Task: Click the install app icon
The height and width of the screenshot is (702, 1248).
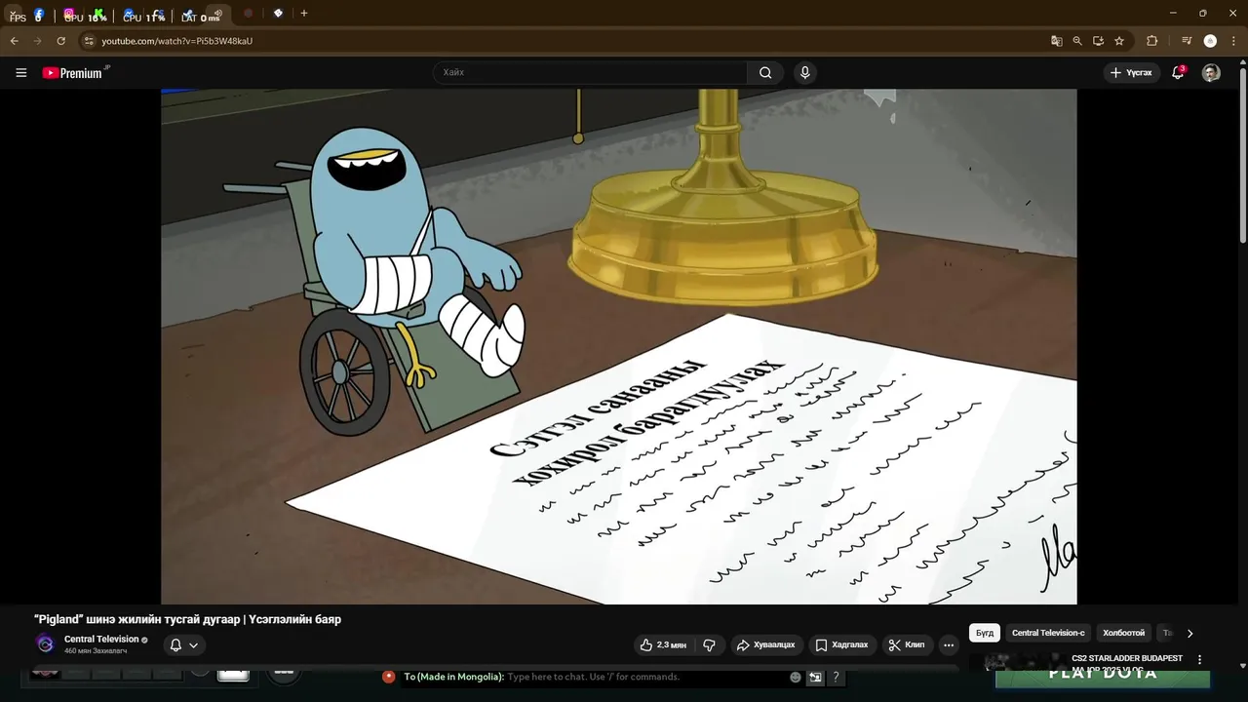Action: click(1098, 41)
